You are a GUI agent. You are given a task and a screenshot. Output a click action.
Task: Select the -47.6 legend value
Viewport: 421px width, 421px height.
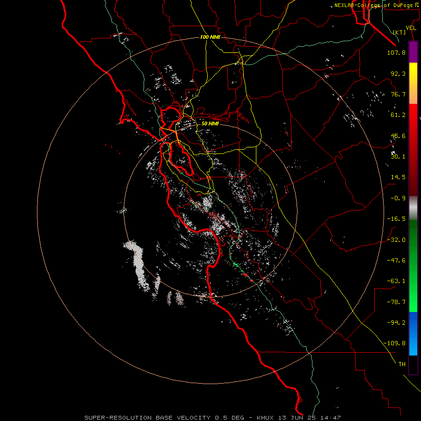[396, 261]
